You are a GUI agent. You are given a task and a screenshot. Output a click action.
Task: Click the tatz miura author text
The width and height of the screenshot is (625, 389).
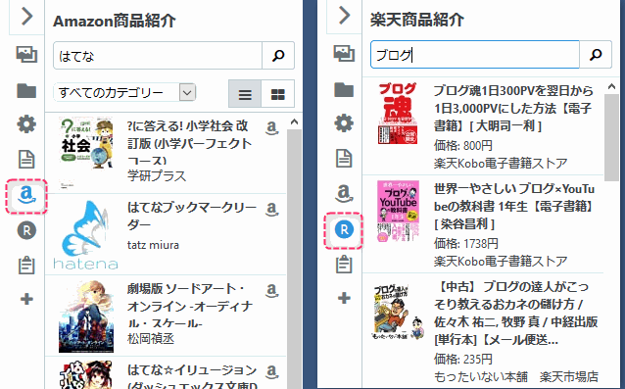(x=153, y=244)
